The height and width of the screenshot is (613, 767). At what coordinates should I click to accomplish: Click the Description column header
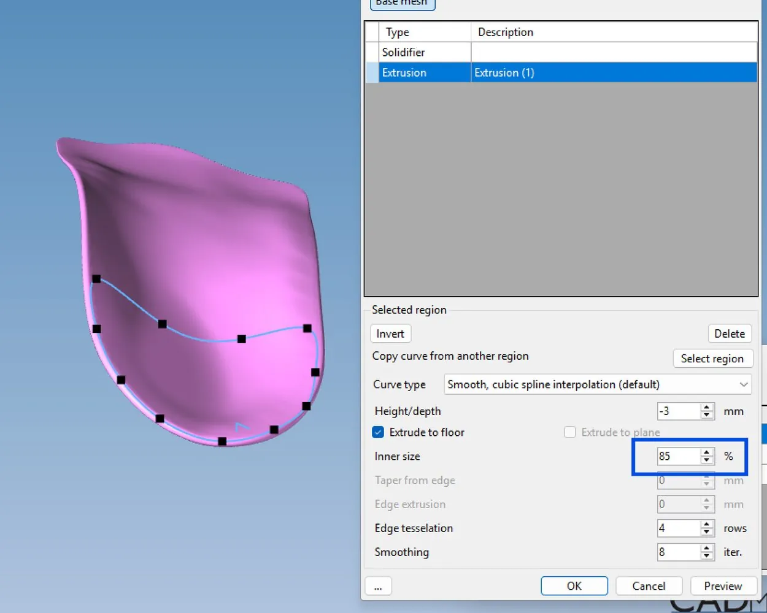614,32
